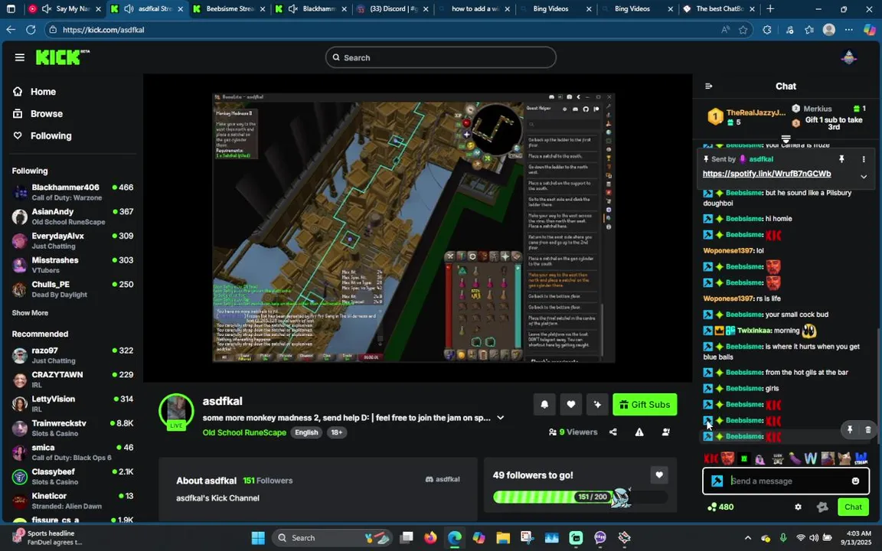
Task: Focus the Send a message field
Action: click(x=786, y=481)
